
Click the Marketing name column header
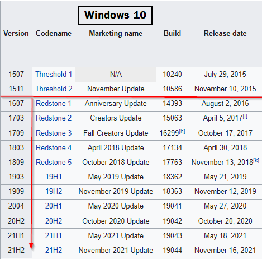[116, 34]
